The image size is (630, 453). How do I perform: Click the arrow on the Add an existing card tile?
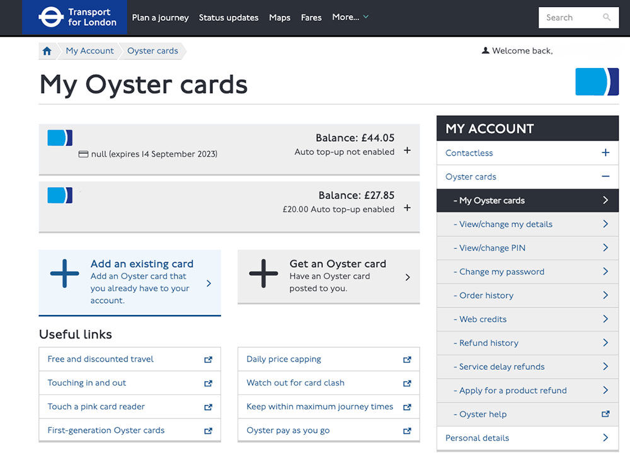coord(209,283)
